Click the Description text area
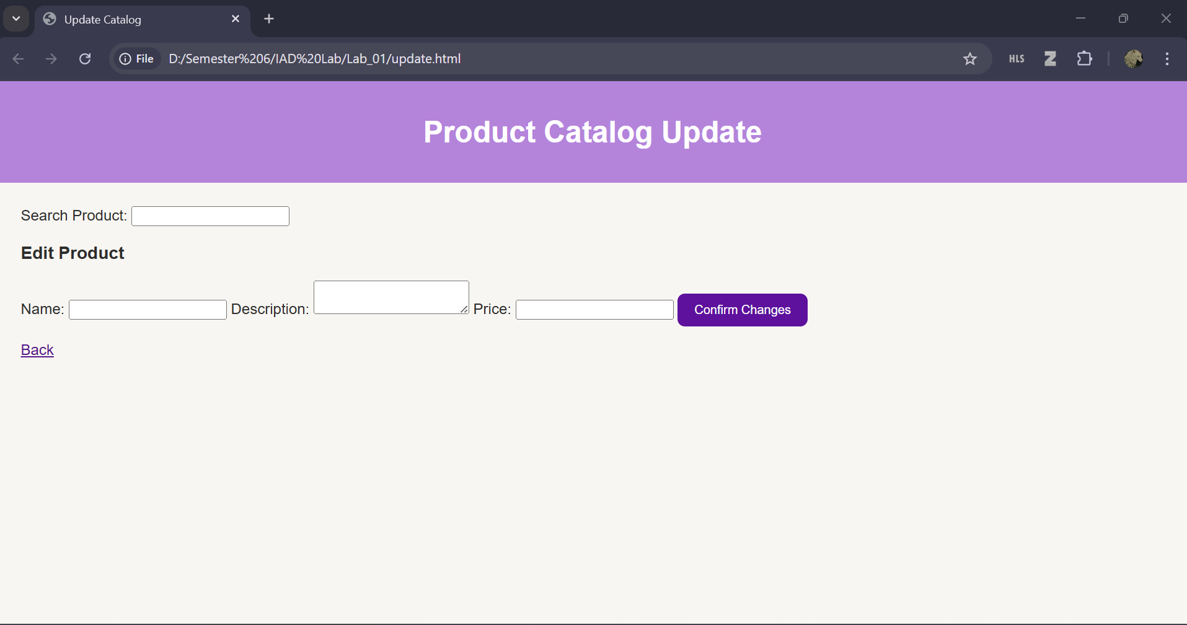 point(391,297)
